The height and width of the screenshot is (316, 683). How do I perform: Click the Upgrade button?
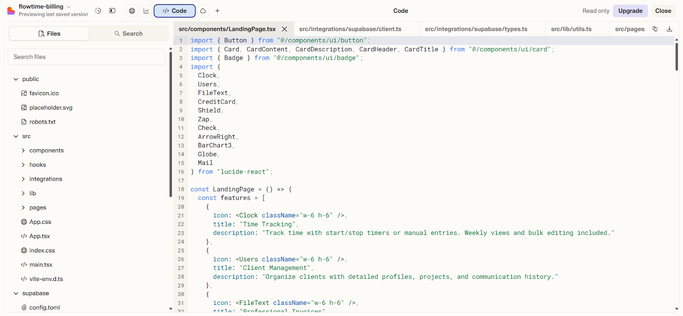630,11
